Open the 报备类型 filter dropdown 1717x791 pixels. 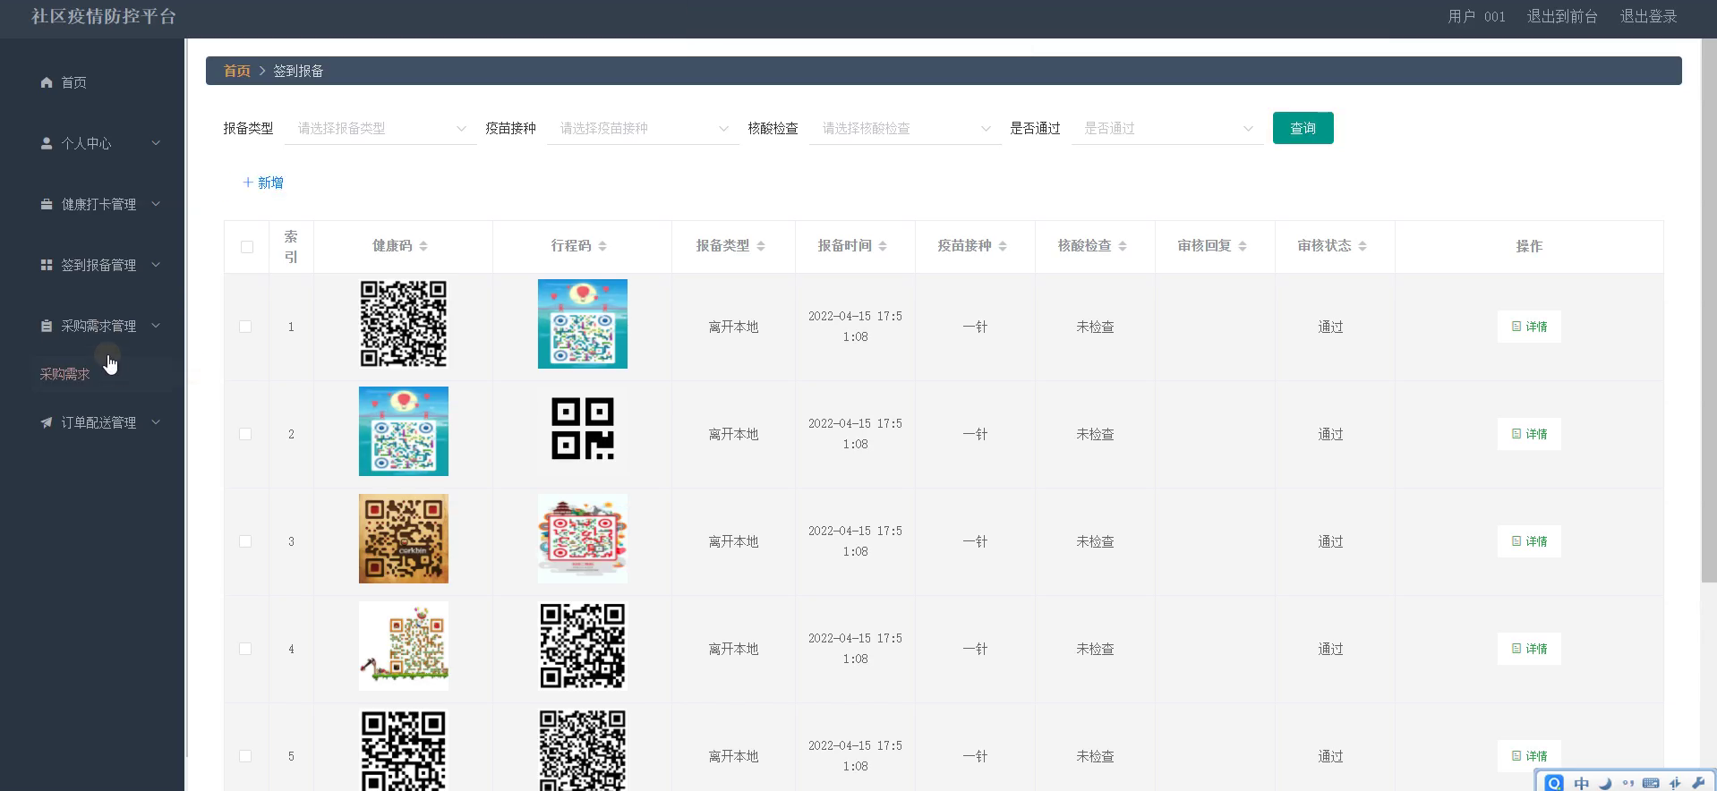point(380,128)
